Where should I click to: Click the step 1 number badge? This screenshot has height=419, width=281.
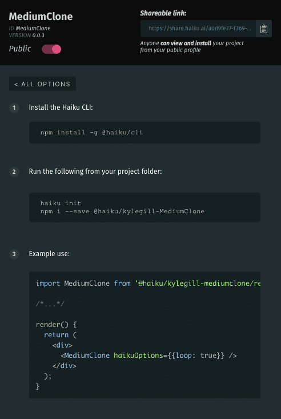pyautogui.click(x=14, y=108)
